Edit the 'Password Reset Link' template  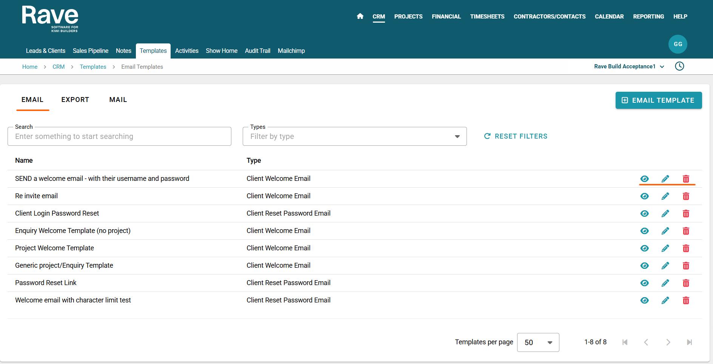click(x=665, y=283)
